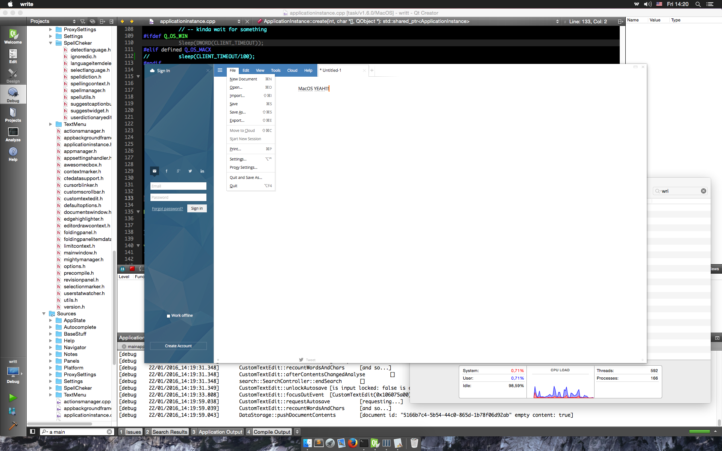Click the hamburger menu icon in Write app
Image resolution: width=722 pixels, height=451 pixels.
point(220,70)
